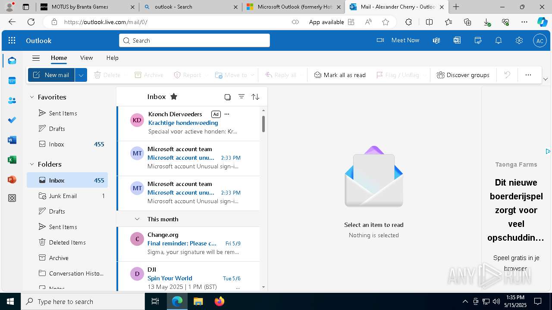Expand ribbon display options chevron

545,79
